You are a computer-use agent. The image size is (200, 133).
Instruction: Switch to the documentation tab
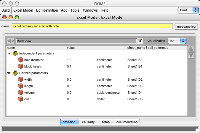coord(127,122)
